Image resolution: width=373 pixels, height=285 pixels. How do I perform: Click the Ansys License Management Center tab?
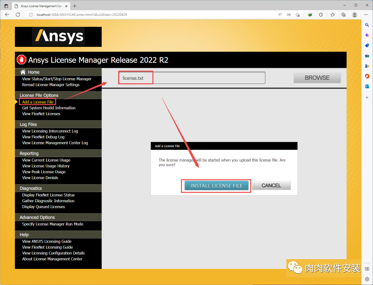[x=40, y=6]
